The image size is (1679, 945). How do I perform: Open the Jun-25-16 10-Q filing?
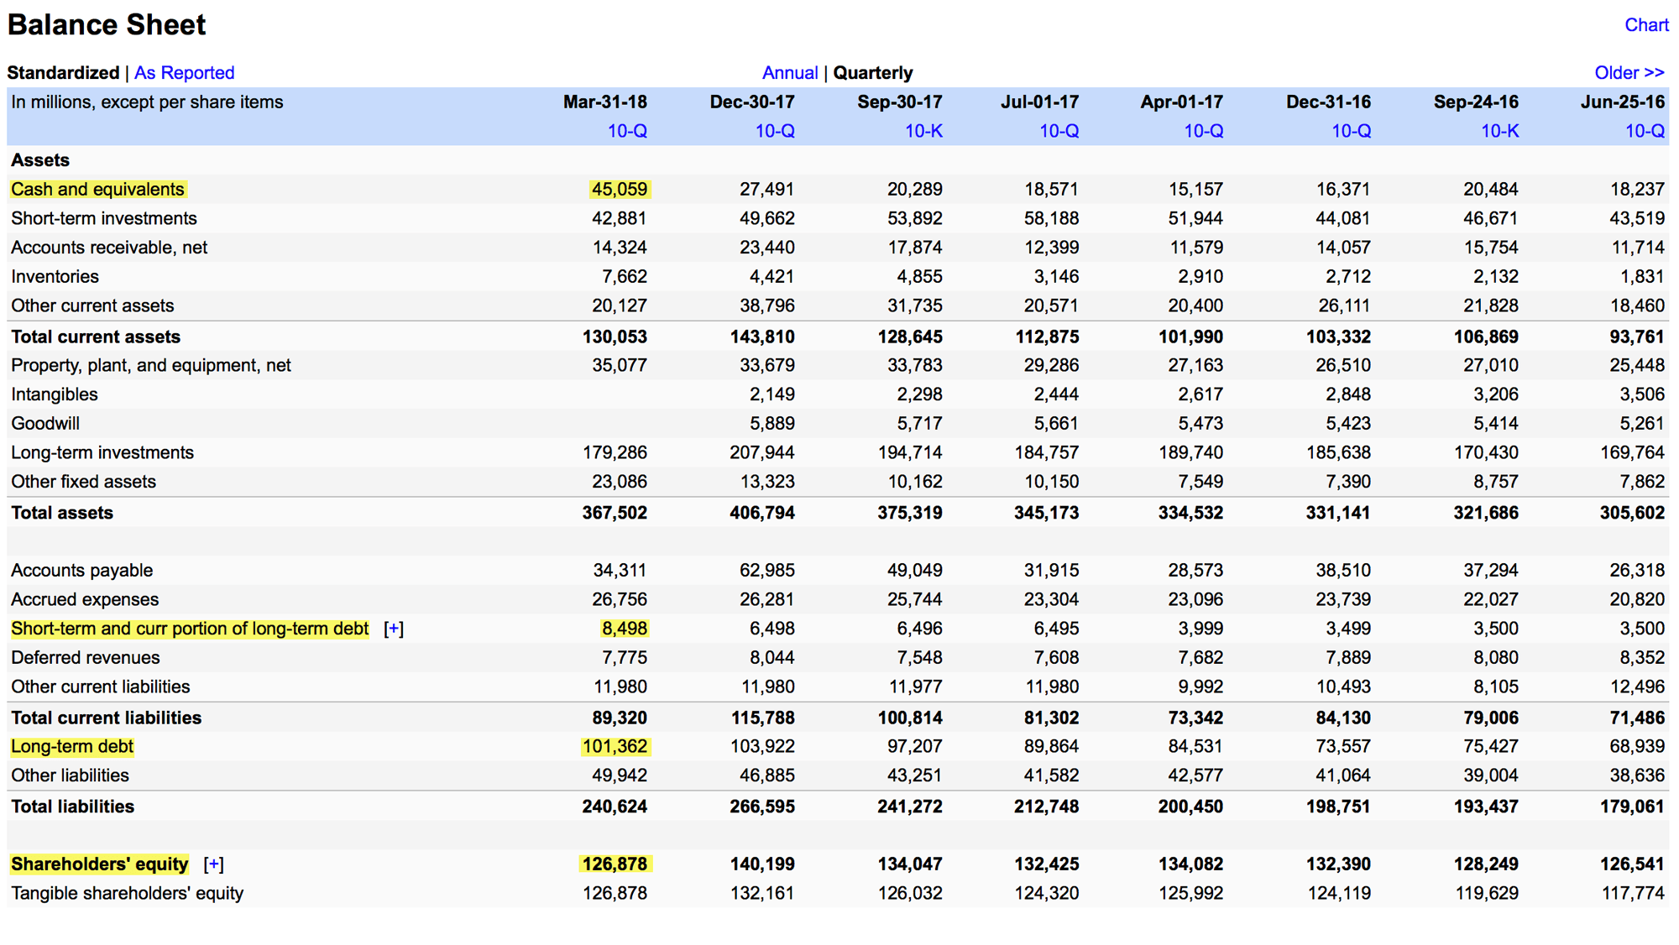click(x=1645, y=131)
